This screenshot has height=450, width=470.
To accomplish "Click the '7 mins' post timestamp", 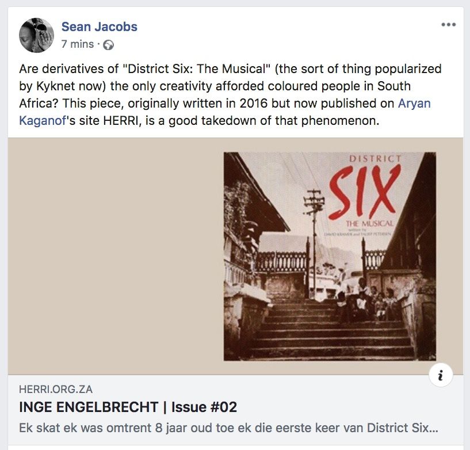I will click(x=78, y=44).
